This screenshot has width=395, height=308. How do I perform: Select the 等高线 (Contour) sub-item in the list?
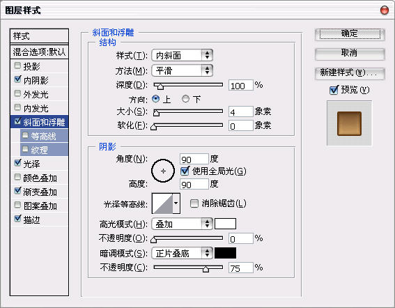(x=44, y=136)
